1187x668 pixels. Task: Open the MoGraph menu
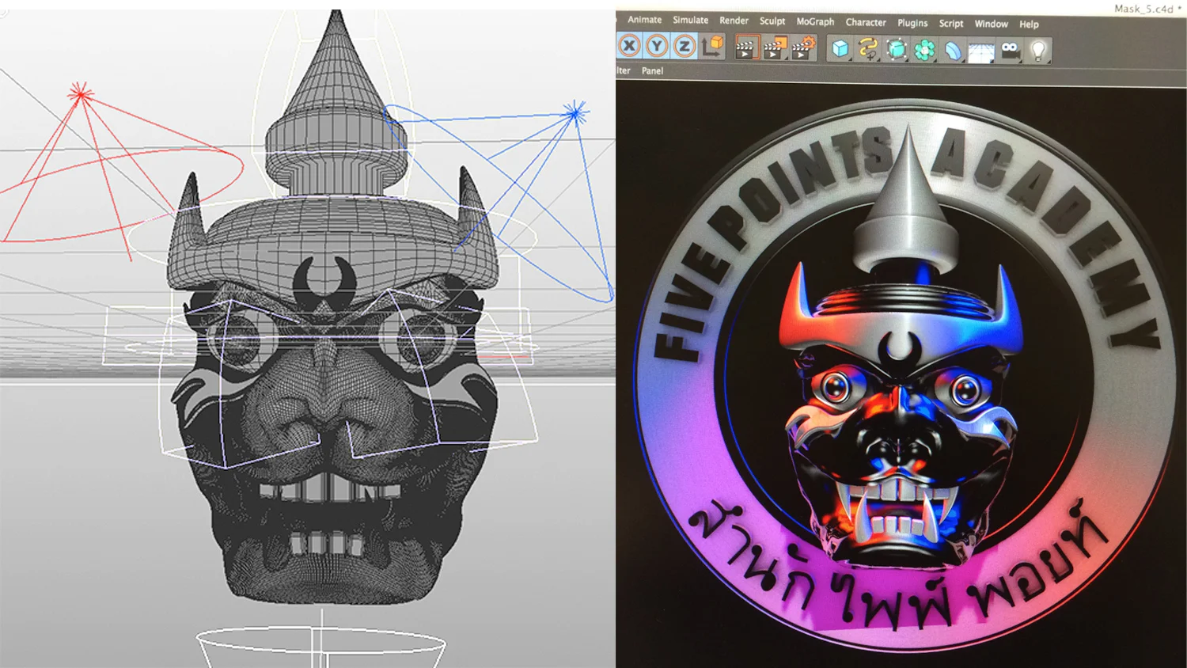tap(815, 21)
